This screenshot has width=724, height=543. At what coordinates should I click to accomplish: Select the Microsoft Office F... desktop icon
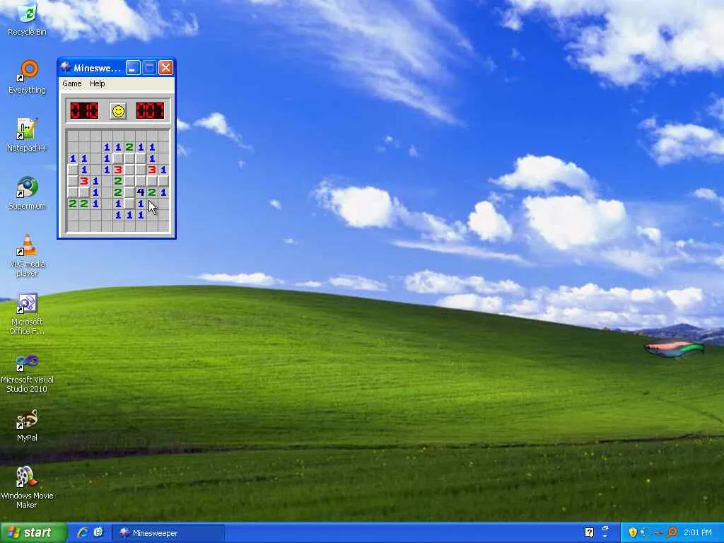pyautogui.click(x=28, y=314)
